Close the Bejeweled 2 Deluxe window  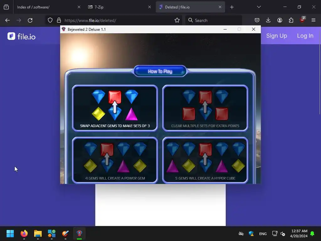tap(253, 29)
